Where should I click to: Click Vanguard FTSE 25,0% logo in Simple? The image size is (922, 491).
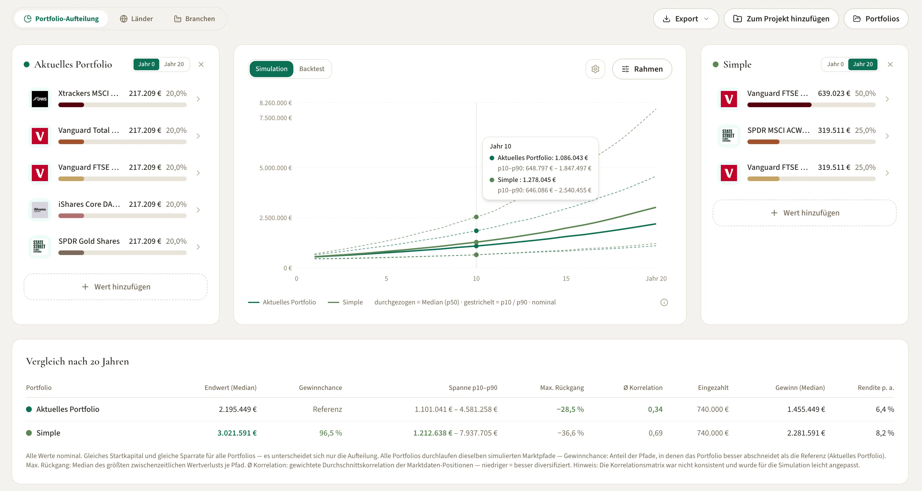[729, 173]
